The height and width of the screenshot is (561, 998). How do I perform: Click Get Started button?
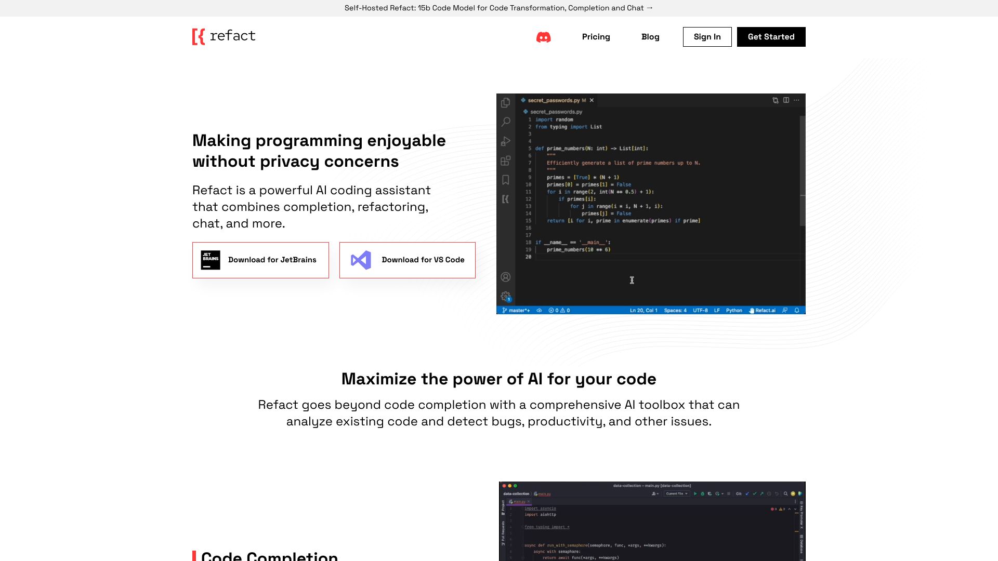click(x=771, y=36)
